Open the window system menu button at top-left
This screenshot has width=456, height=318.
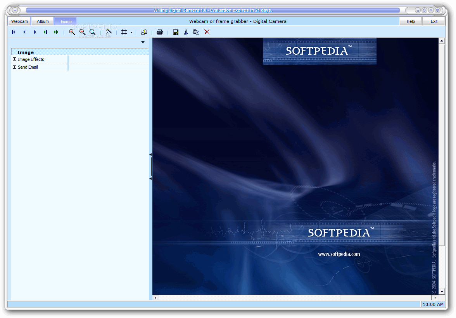click(15, 10)
